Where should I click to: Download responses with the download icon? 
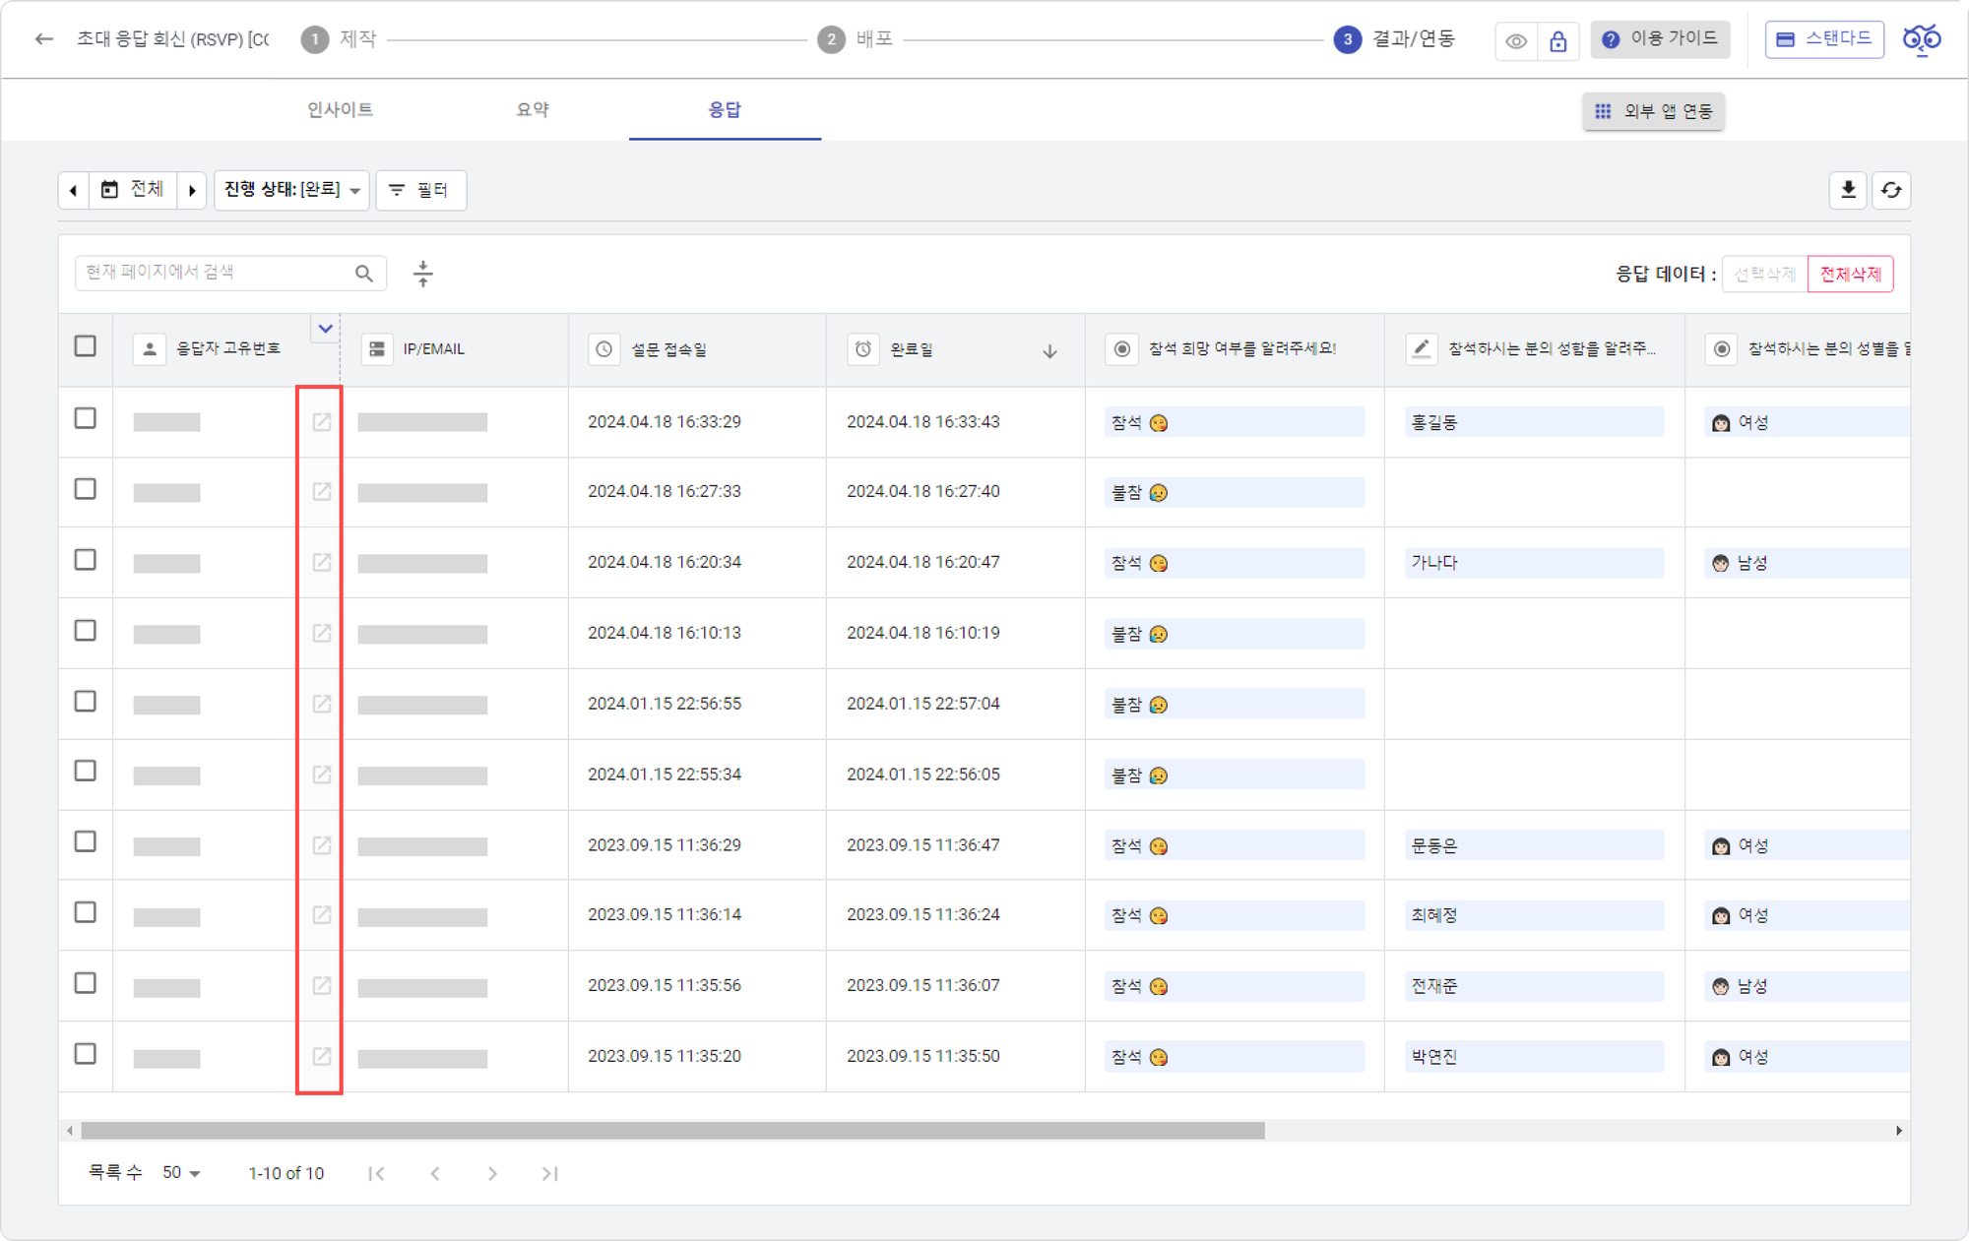pos(1848,190)
